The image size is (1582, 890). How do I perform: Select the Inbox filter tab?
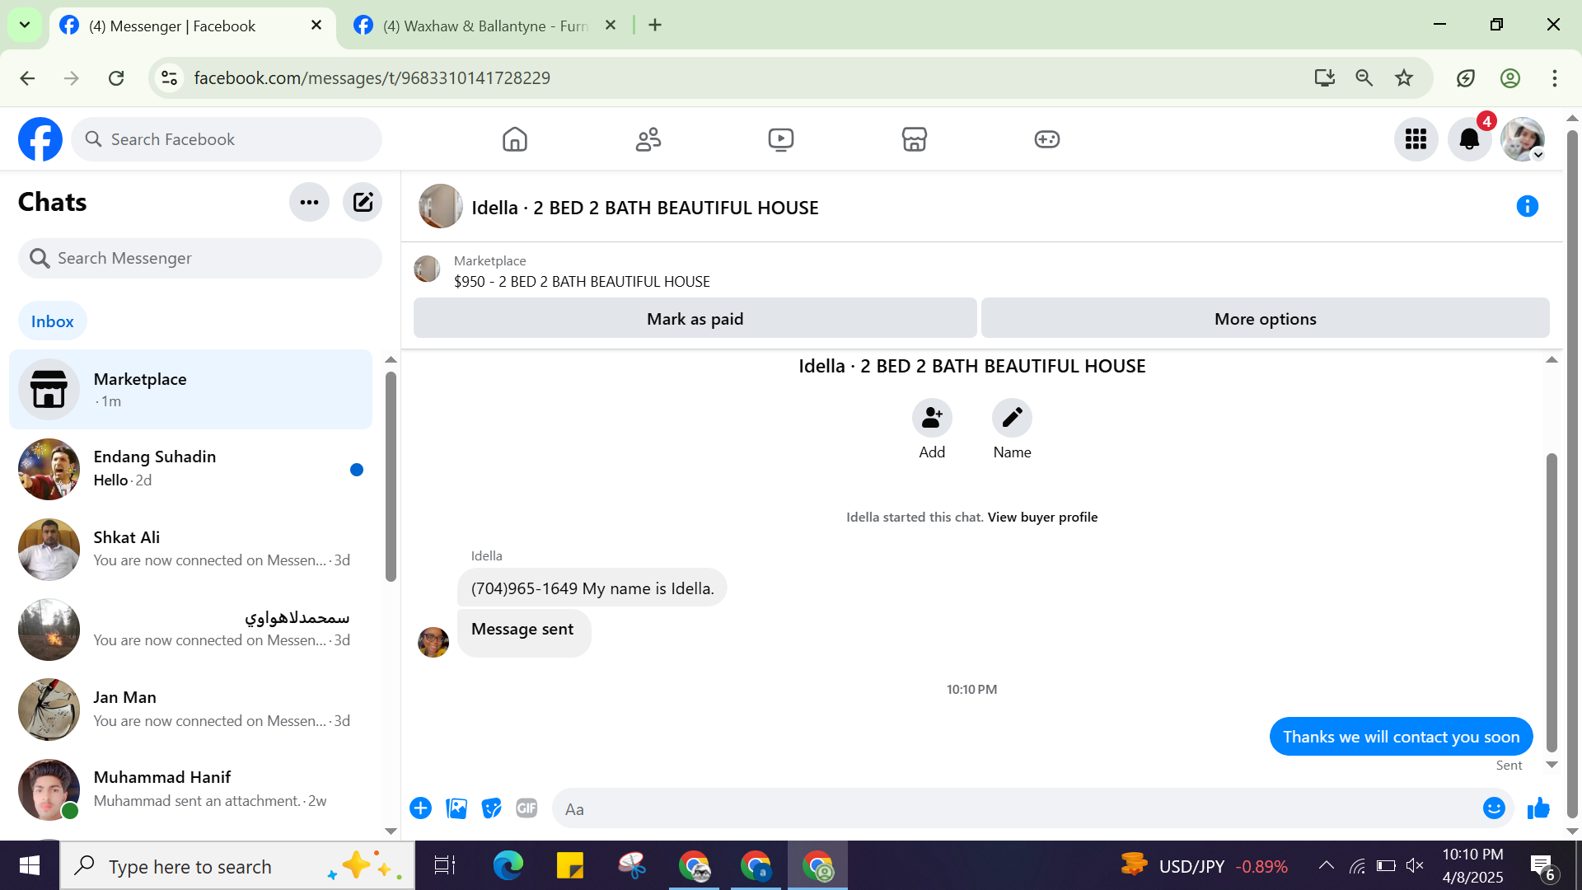[x=52, y=321]
